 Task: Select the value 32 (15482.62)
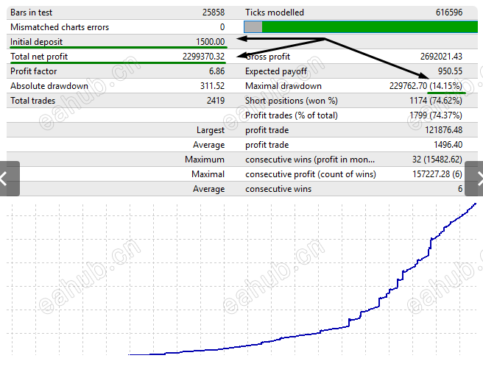point(437,160)
